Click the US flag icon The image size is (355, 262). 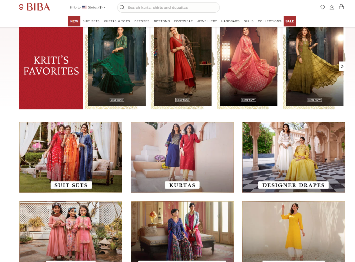84,7
